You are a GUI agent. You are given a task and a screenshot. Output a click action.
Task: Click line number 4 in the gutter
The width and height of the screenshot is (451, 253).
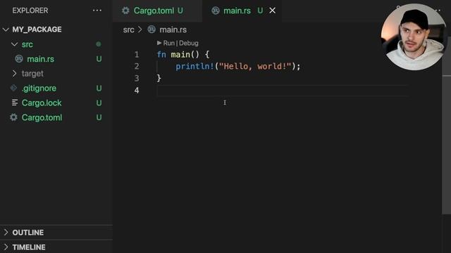[x=137, y=90]
